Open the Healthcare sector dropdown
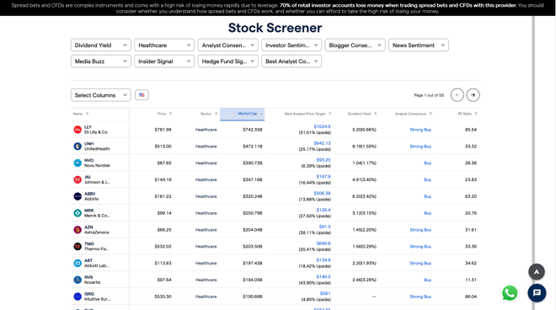556x310 pixels. [164, 45]
